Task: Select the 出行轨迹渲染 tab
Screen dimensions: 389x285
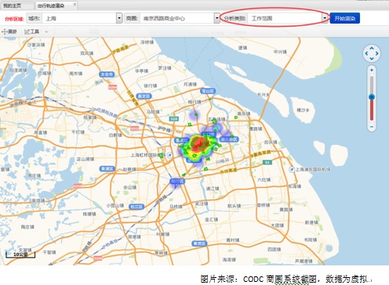Action: pos(51,5)
